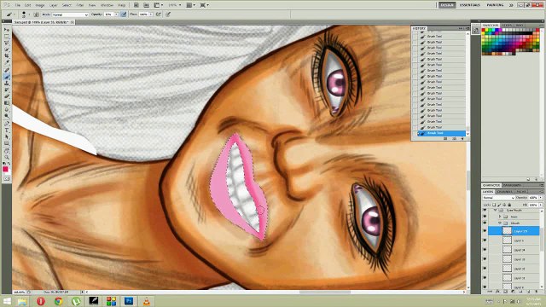Open the layer blend mode dropdown
The width and height of the screenshot is (546, 307).
click(x=498, y=198)
